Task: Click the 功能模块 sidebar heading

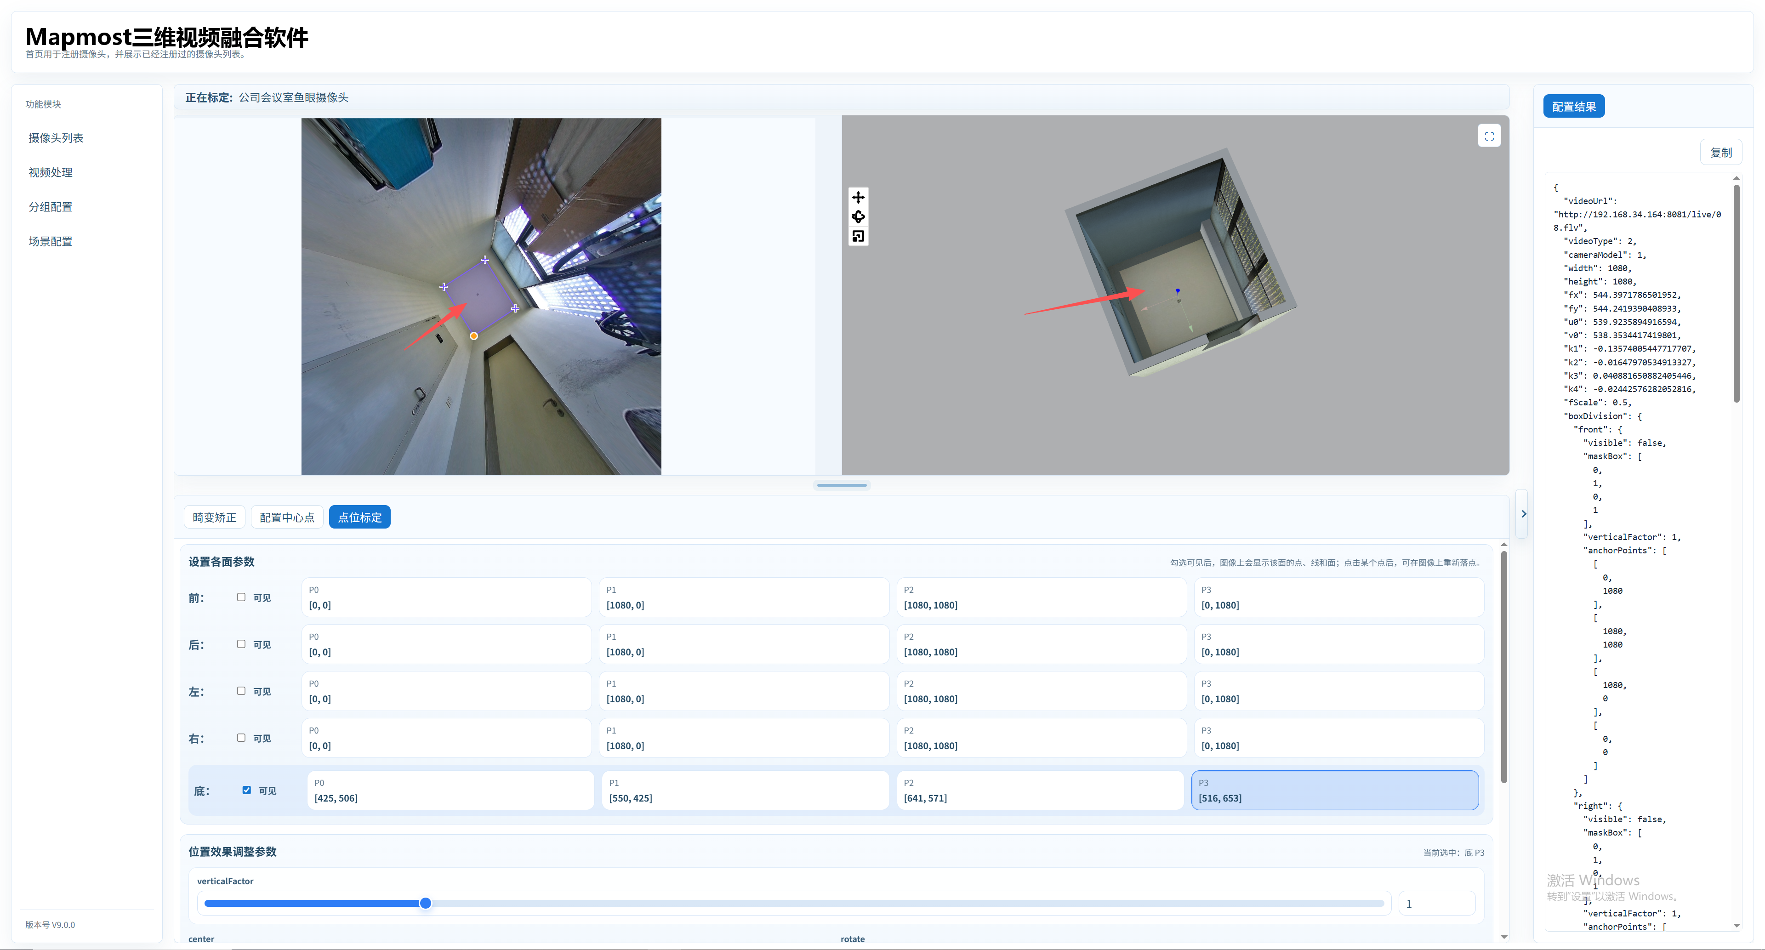Action: pos(43,104)
